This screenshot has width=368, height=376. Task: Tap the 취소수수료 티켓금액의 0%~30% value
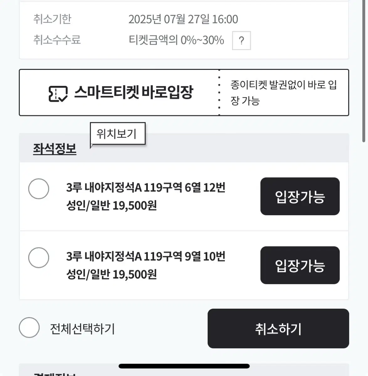(x=176, y=40)
